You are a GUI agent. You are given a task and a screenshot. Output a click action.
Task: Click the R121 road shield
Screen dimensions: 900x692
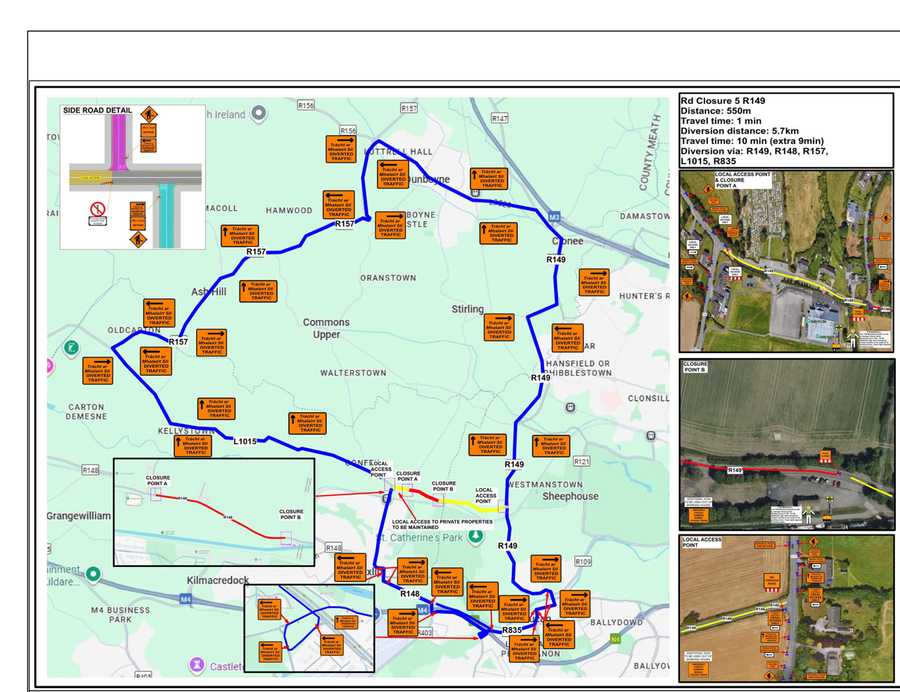[x=581, y=461]
